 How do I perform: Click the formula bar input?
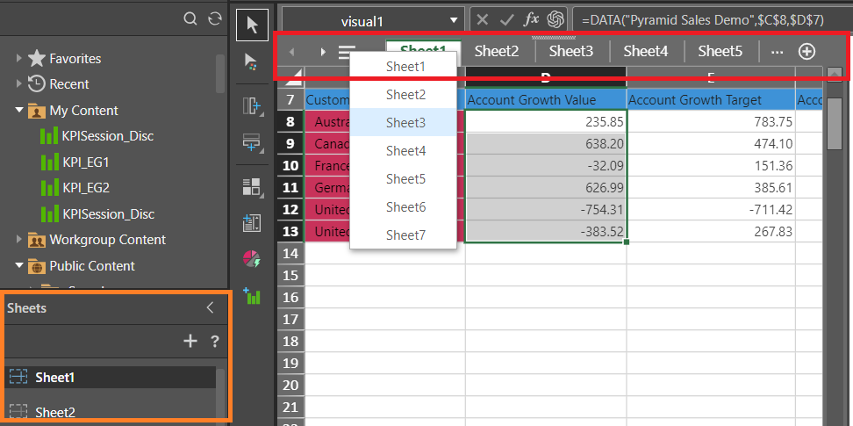coord(702,19)
